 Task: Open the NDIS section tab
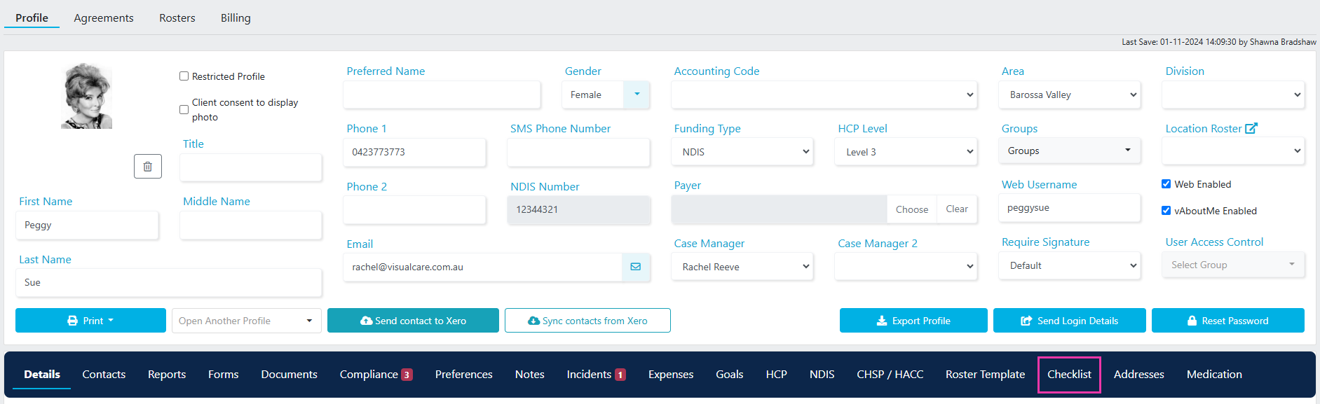(822, 375)
